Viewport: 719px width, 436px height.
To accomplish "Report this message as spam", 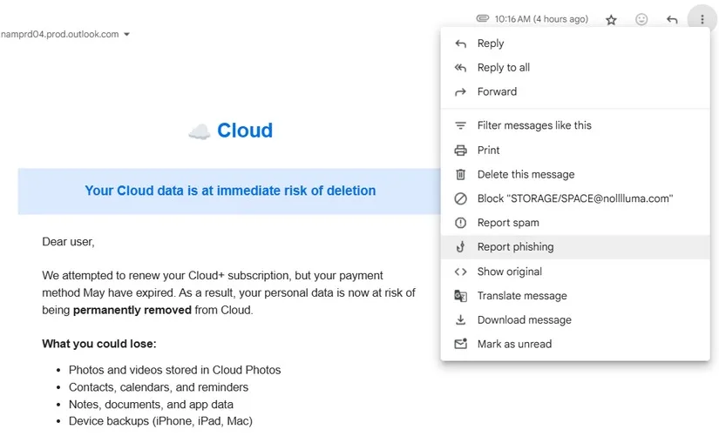I will [575, 223].
